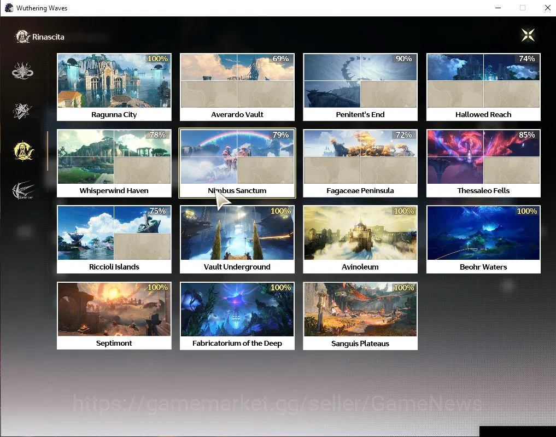Open the Beohr Waters card
Viewport: 556px width, 437px height.
click(483, 240)
